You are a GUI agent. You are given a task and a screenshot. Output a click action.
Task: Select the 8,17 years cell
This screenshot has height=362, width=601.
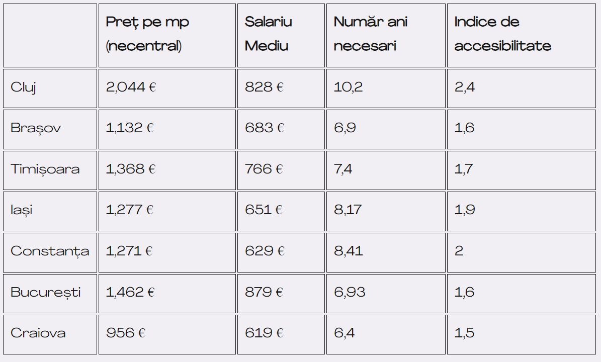[x=386, y=212]
